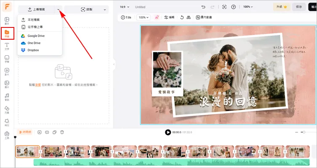Viewport: 317px width, 168px height.
Task: Collapse the upload options dropdown arrow
Action: point(58,10)
